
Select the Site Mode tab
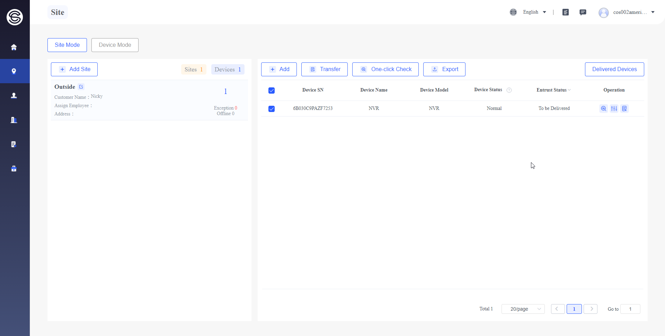[67, 45]
